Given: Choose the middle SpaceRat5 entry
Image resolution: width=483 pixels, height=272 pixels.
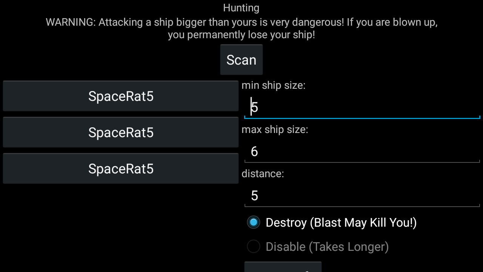Looking at the screenshot, I should [x=121, y=133].
